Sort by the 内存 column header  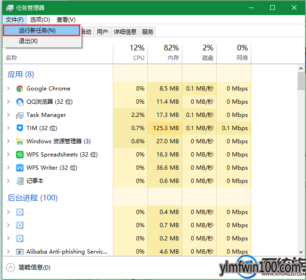(165, 53)
